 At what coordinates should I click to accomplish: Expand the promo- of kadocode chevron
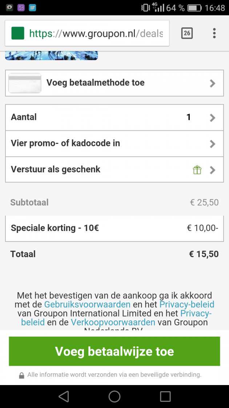coord(213,144)
